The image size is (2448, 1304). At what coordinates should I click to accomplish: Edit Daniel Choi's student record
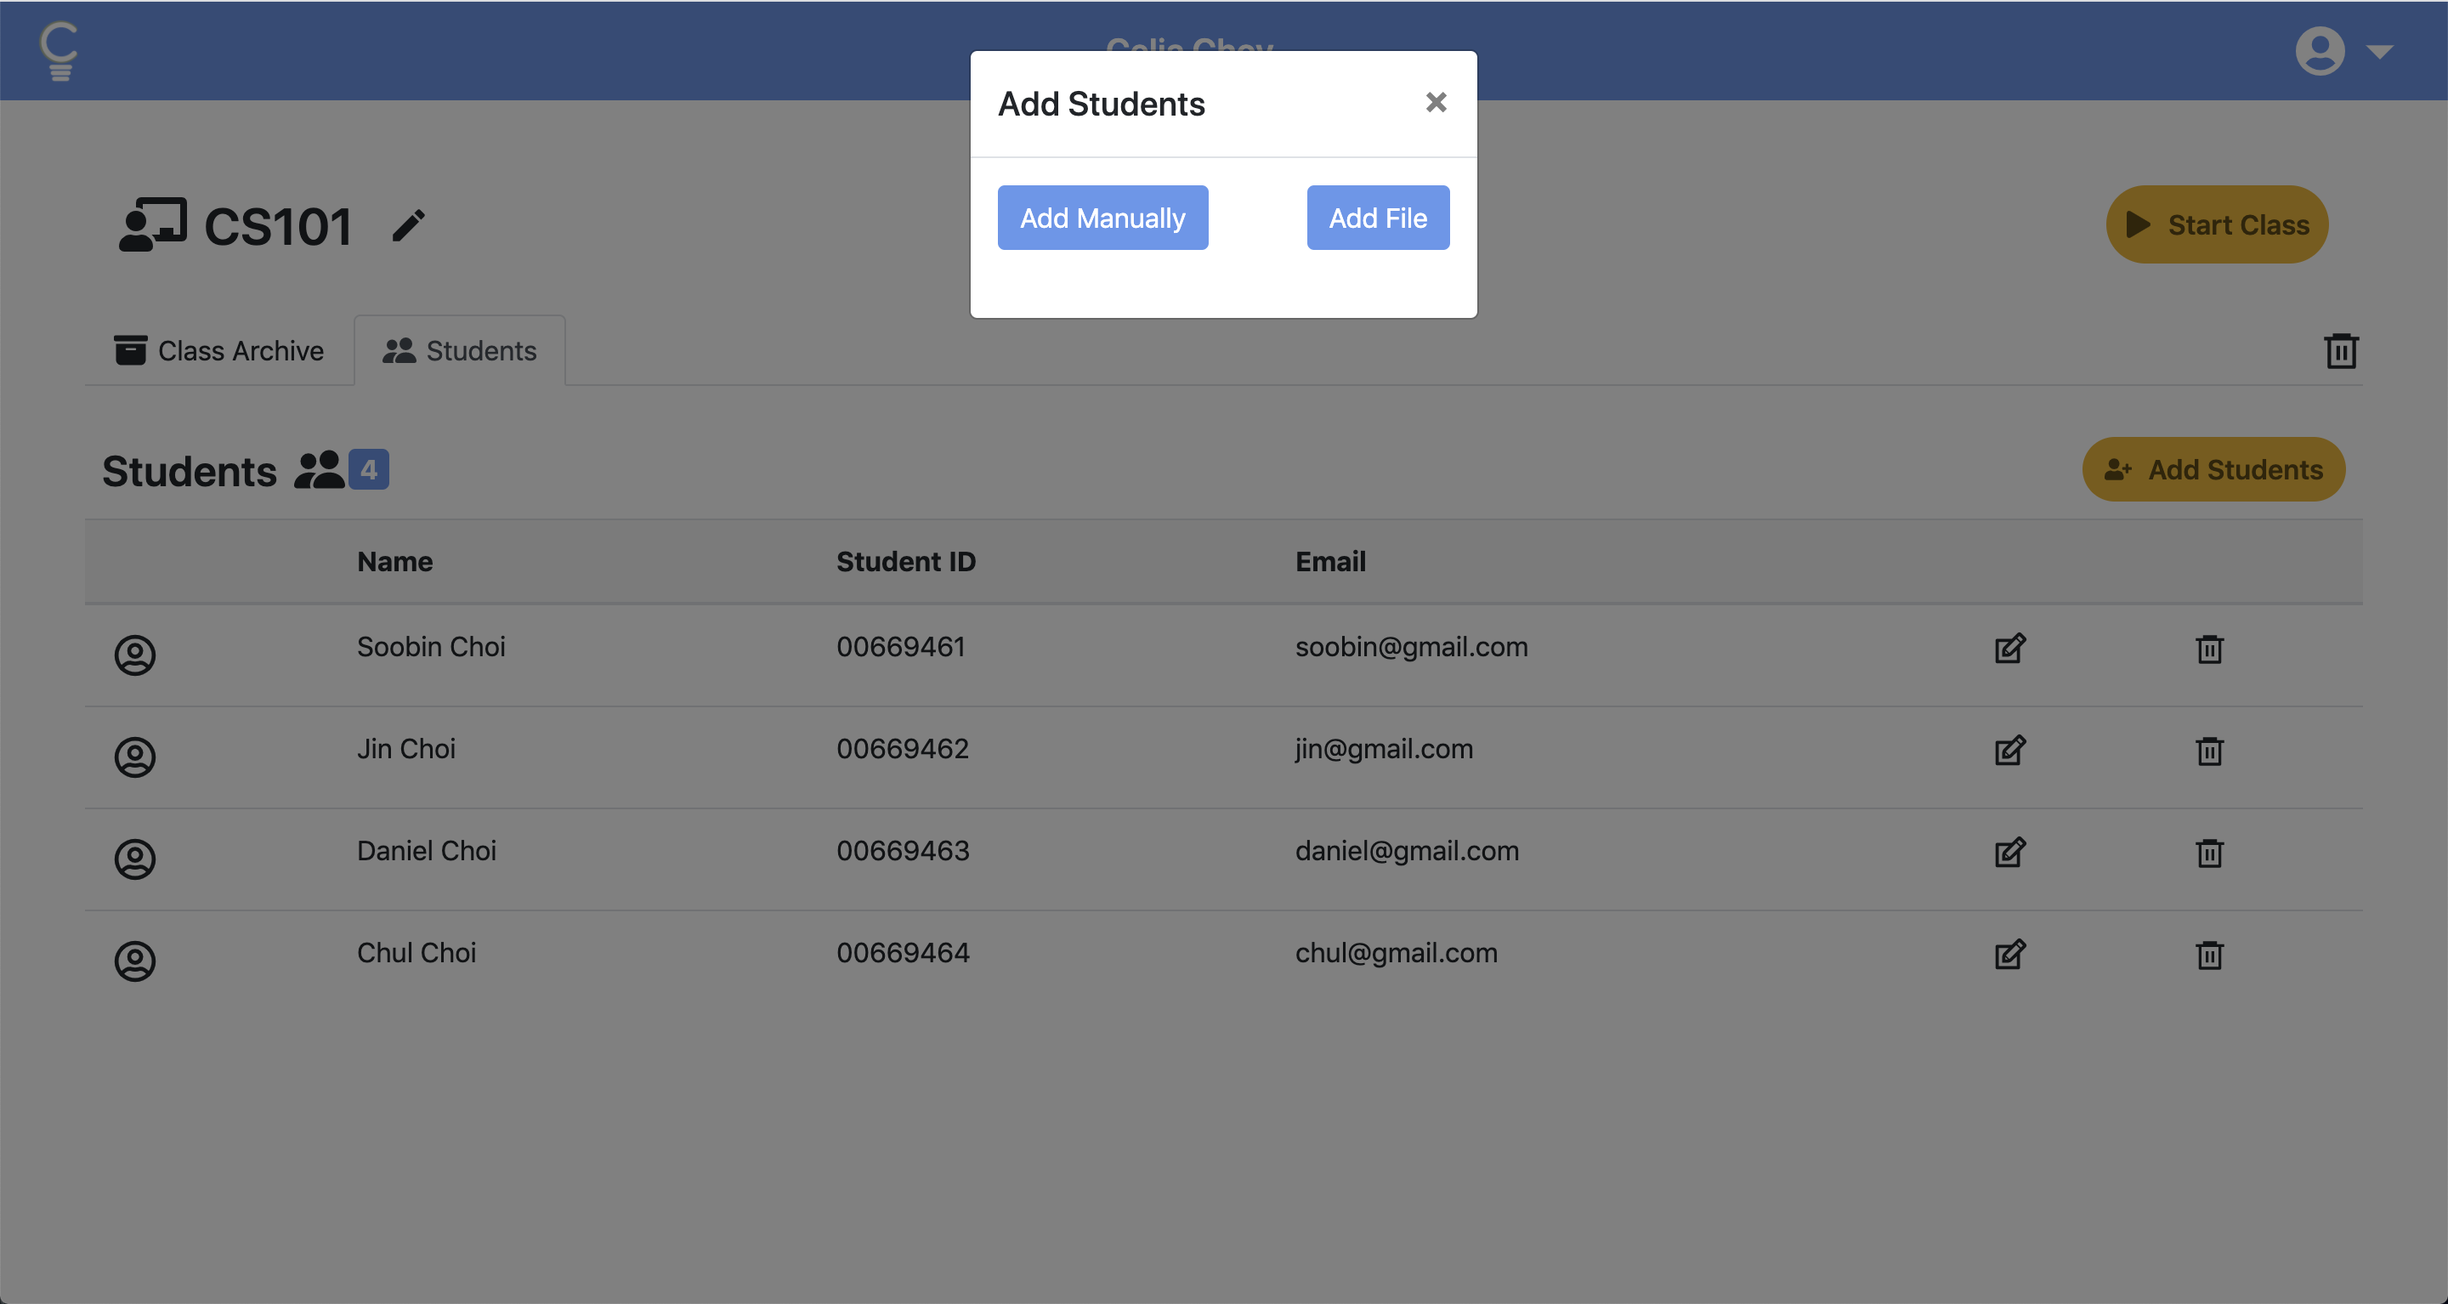pos(2010,853)
